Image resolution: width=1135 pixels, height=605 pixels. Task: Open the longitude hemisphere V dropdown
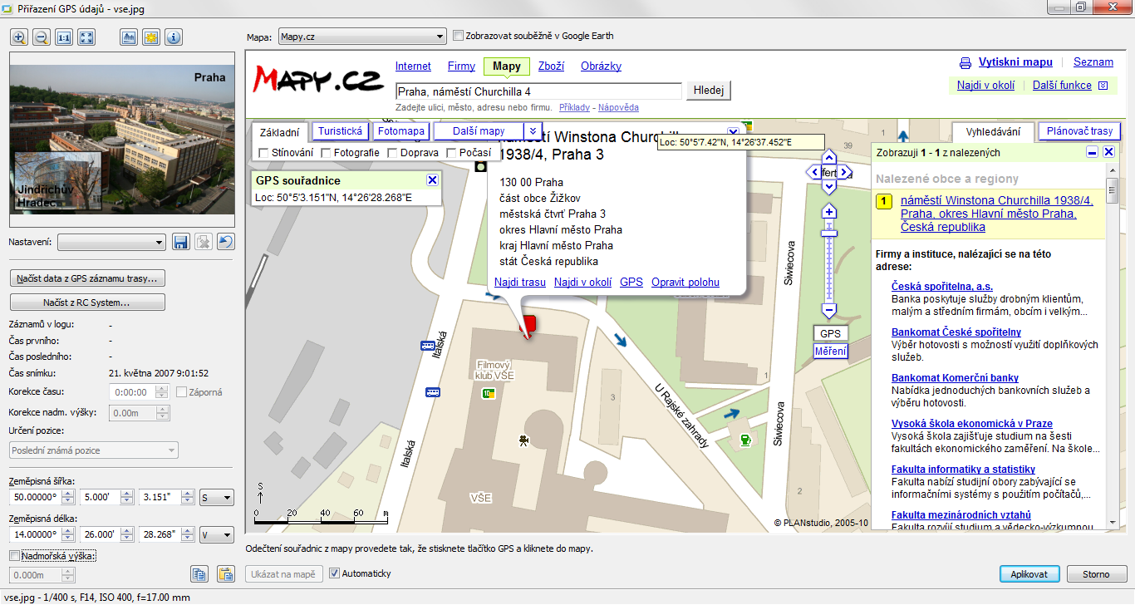(217, 535)
